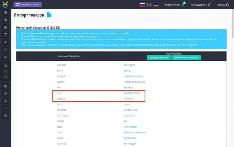Click the Выход logout link
Viewport: 234px width, 147px height.
223,5
